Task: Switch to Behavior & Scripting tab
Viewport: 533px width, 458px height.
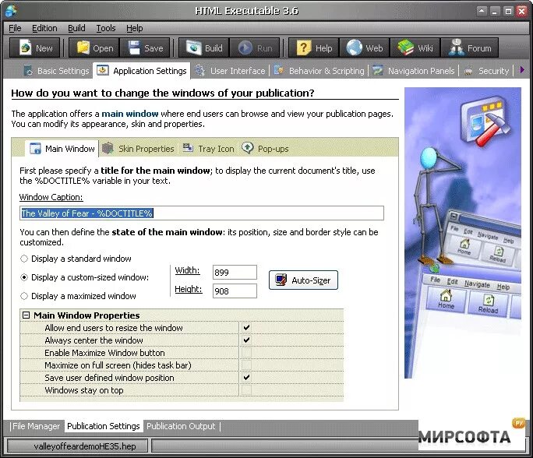Action: (319, 71)
